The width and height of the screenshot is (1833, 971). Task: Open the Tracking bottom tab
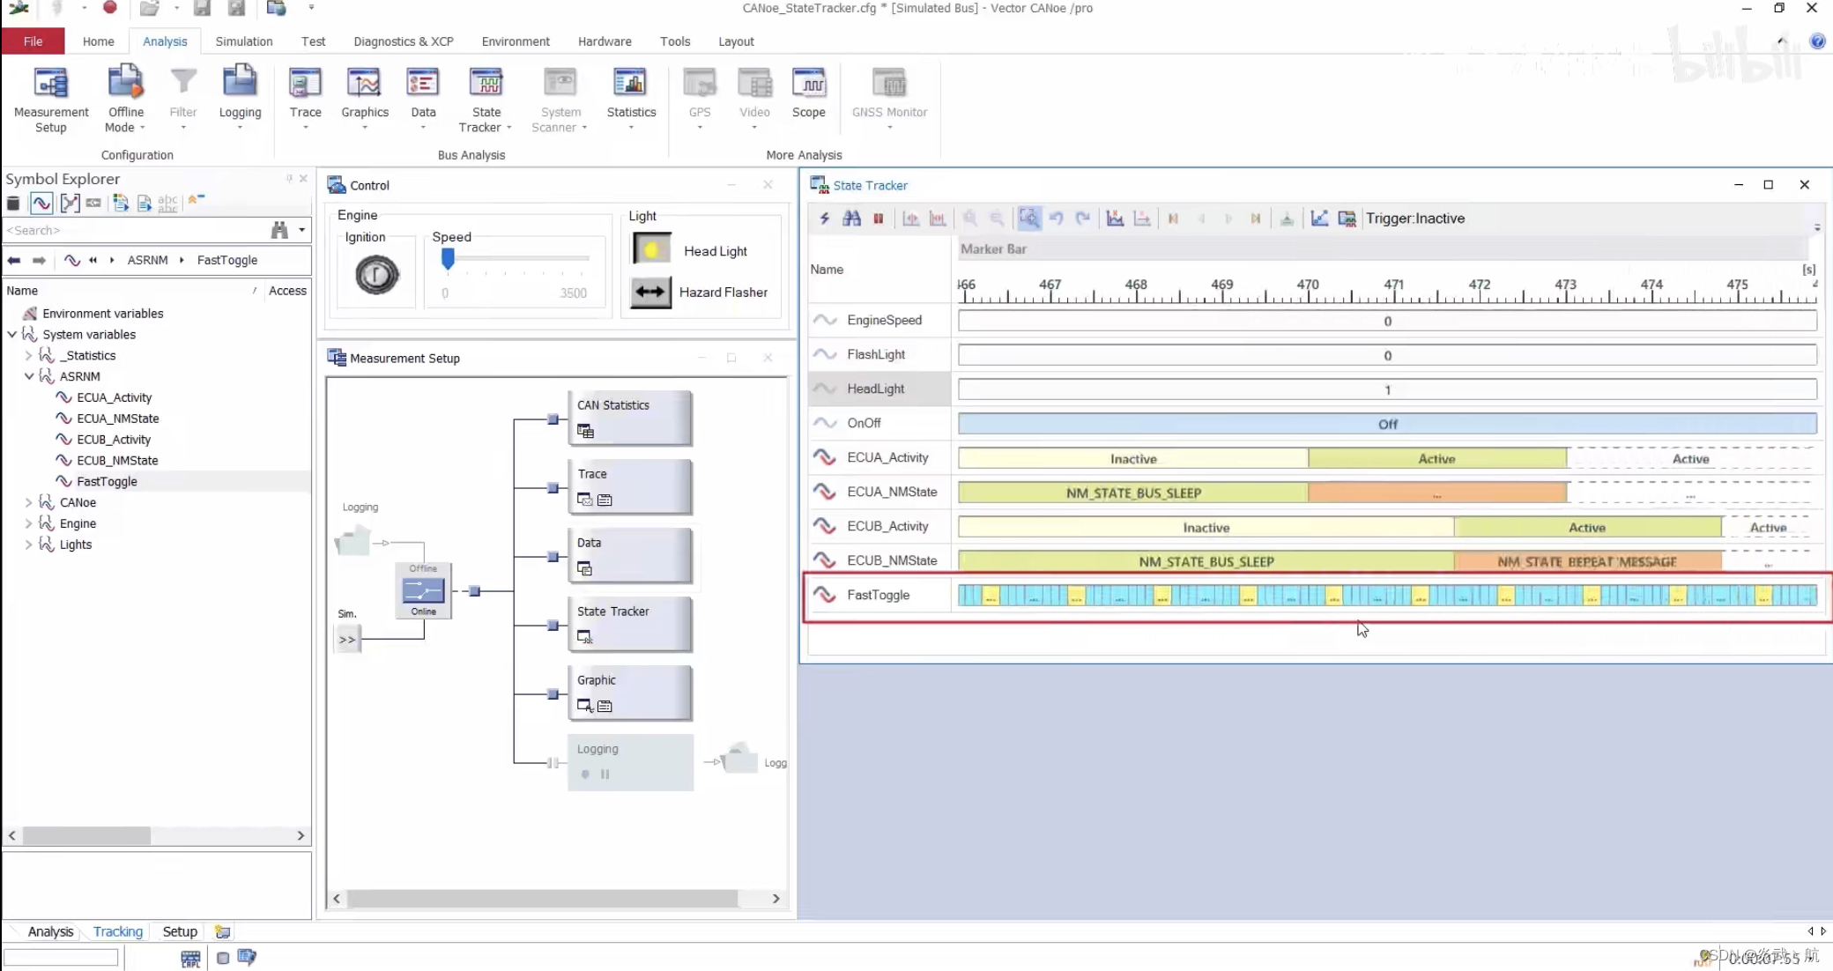(x=117, y=931)
